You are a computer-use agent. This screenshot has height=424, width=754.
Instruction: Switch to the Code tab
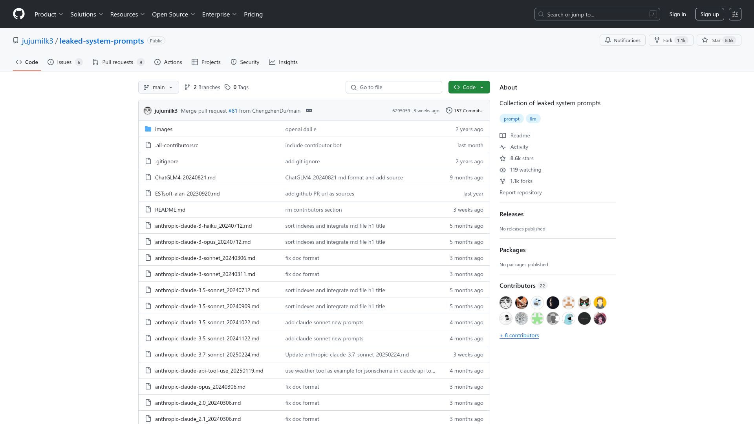tap(27, 62)
